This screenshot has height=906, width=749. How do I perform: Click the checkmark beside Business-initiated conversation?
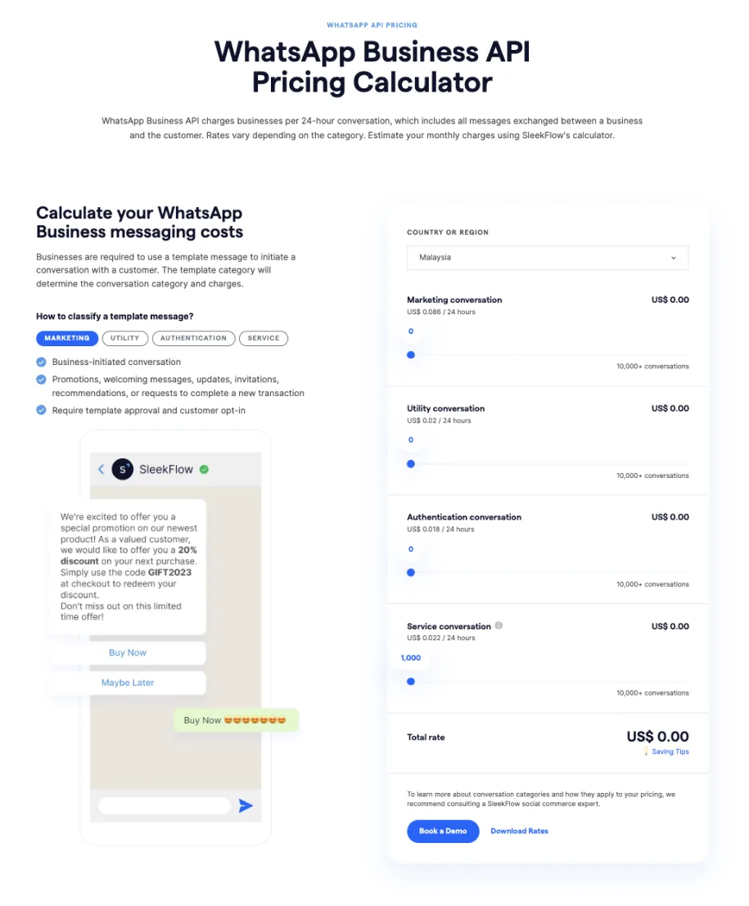pyautogui.click(x=41, y=362)
